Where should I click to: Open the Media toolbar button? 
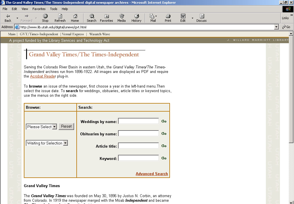click(x=121, y=18)
